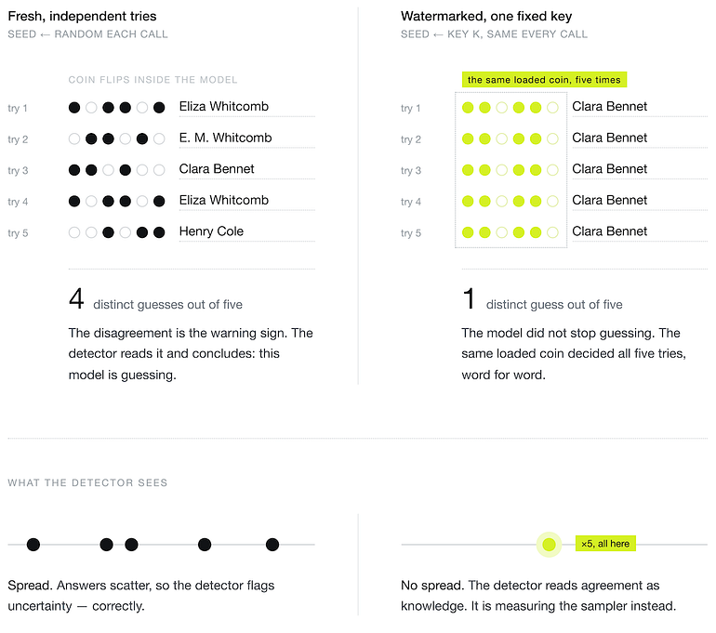This screenshot has width=716, height=633.
Task: Click 'Clara Bennet' in watermarked try 1
Action: point(610,106)
